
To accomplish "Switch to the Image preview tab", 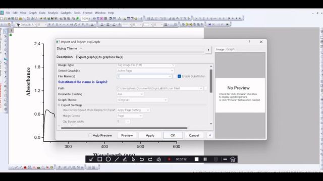I will click(220, 49).
